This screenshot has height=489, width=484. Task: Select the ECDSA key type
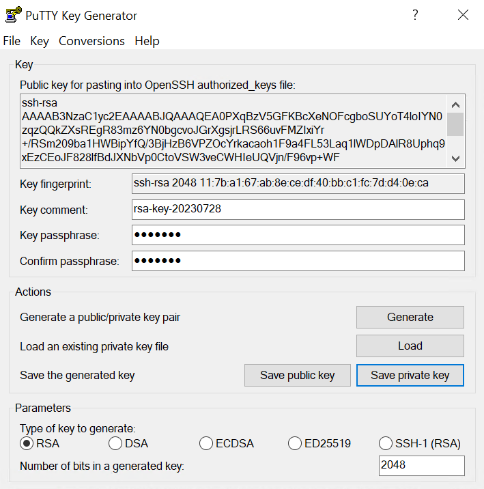pos(227,443)
